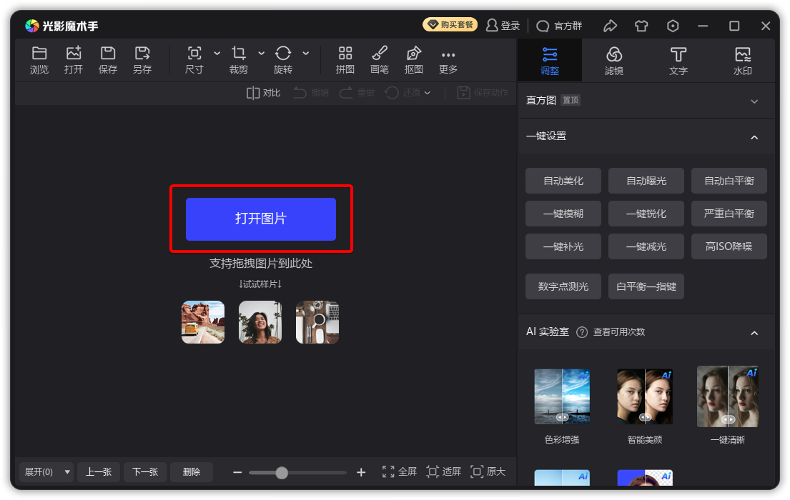Open the Crop (裁剪) dropdown arrow
Image resolution: width=790 pixels, height=500 pixels.
click(261, 53)
